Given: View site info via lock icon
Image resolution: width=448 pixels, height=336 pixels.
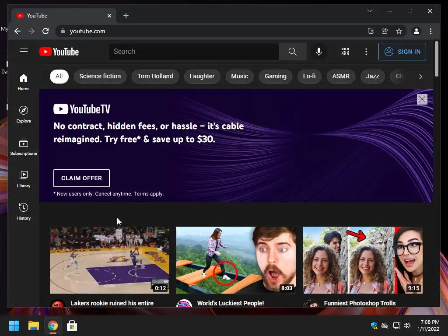Looking at the screenshot, I should (x=63, y=31).
